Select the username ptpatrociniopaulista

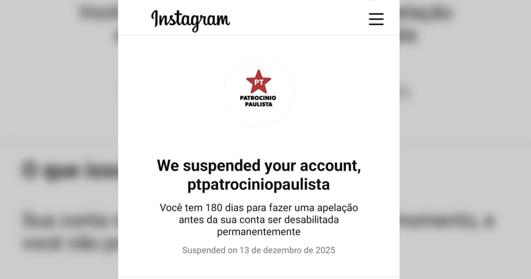click(x=259, y=185)
